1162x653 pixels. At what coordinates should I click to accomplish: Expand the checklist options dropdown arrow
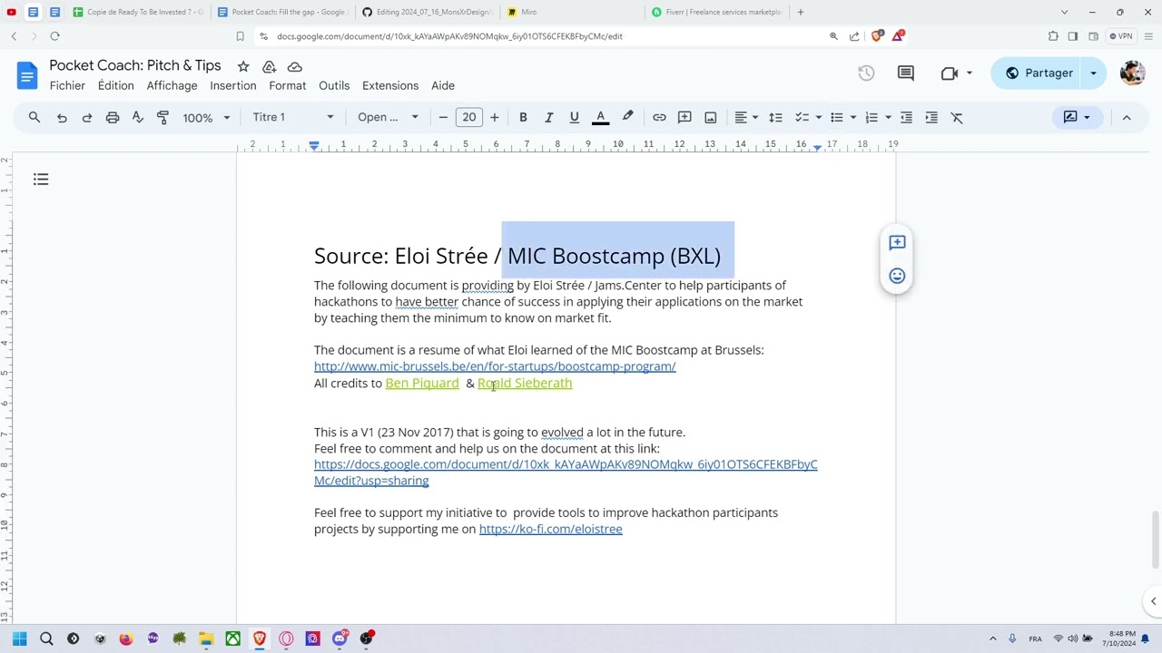pyautogui.click(x=818, y=117)
